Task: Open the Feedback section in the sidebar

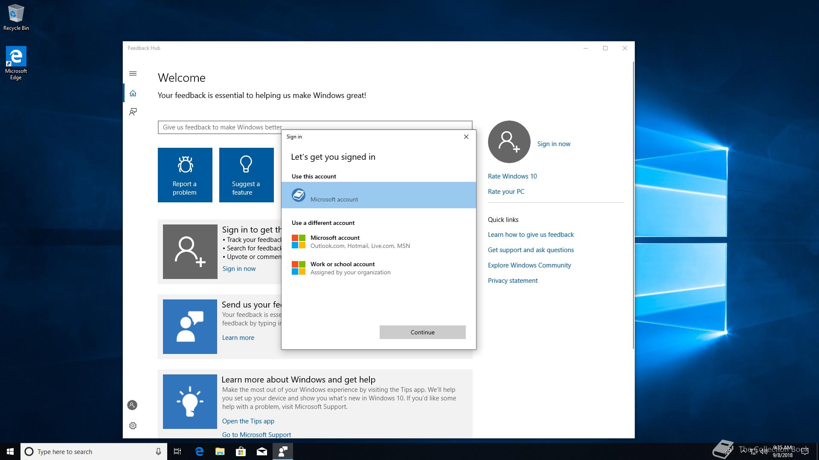Action: [x=133, y=112]
